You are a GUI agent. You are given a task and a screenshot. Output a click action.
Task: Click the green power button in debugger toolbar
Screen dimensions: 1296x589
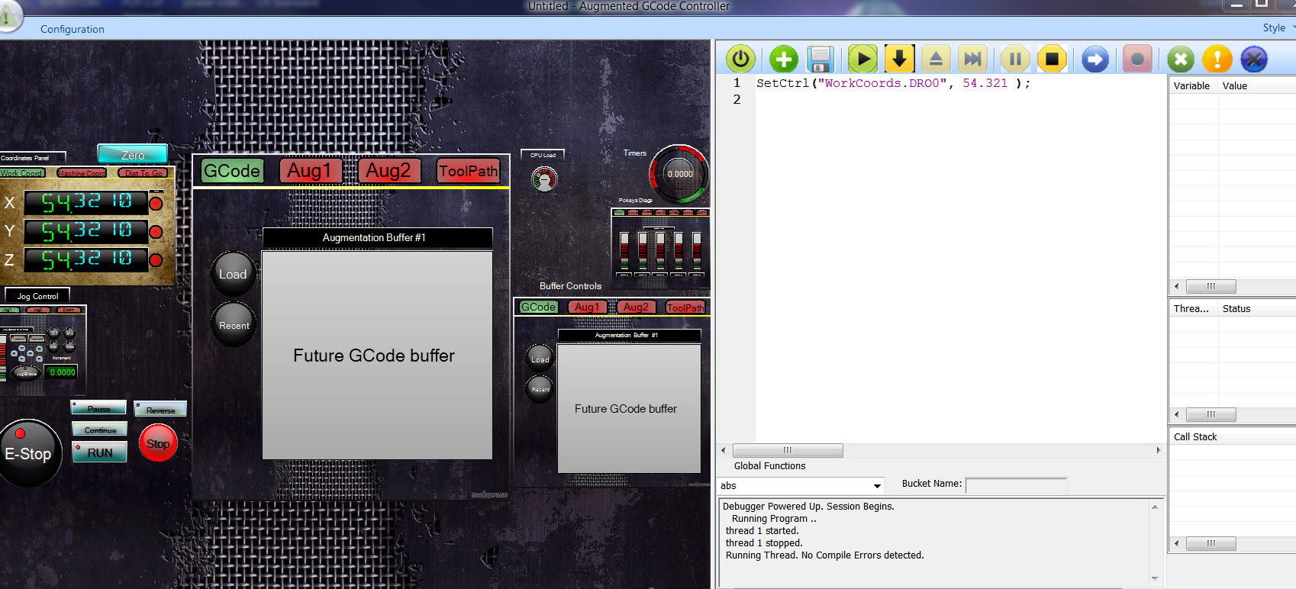click(x=740, y=59)
